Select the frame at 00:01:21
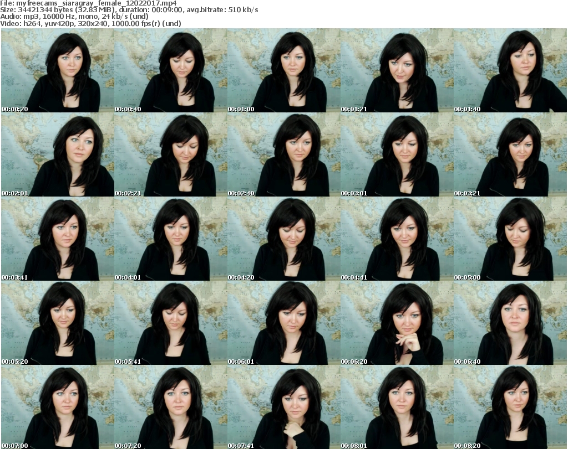The width and height of the screenshot is (568, 449). [397, 70]
